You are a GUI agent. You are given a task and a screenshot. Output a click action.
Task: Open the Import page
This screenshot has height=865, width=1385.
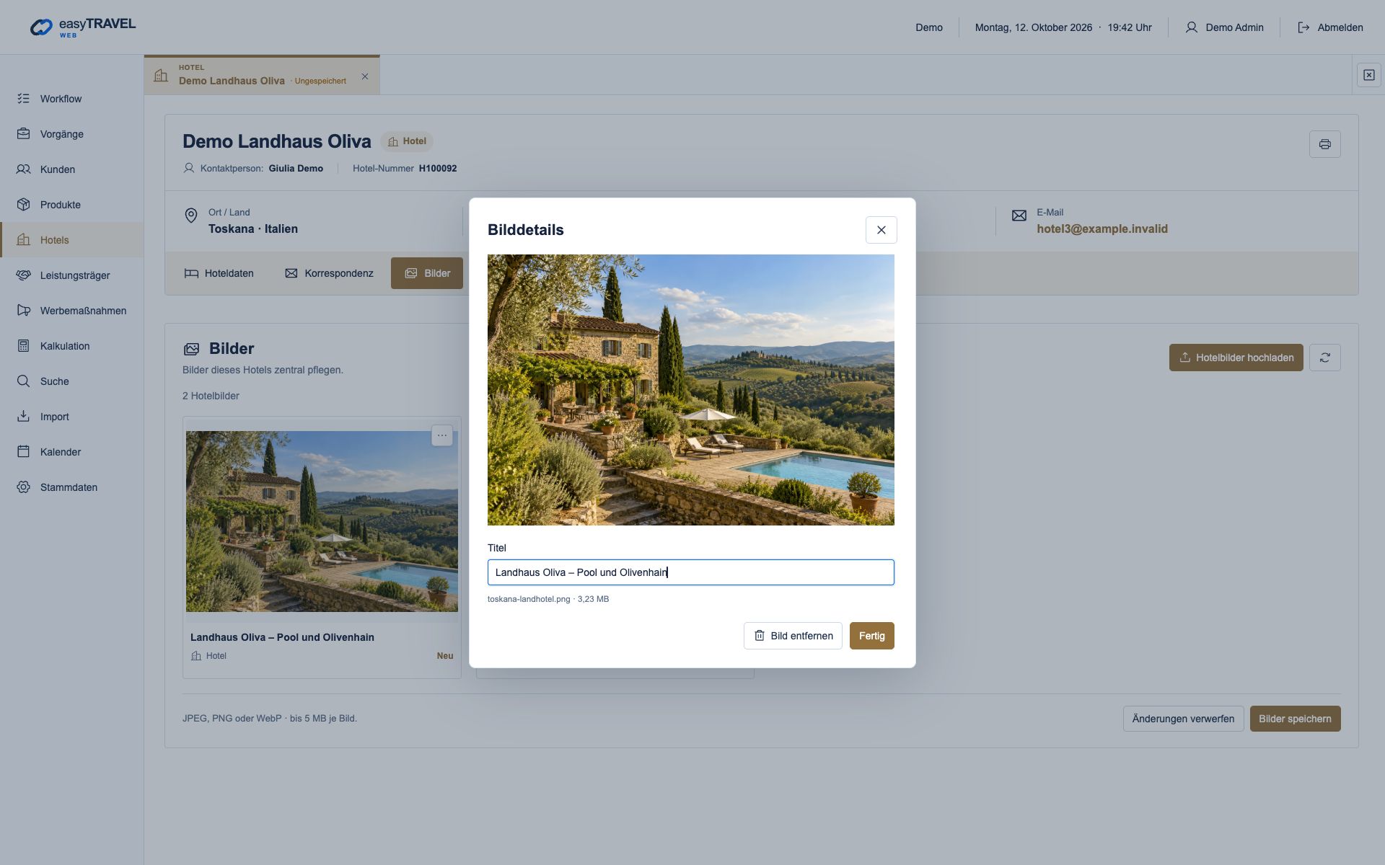pyautogui.click(x=71, y=417)
